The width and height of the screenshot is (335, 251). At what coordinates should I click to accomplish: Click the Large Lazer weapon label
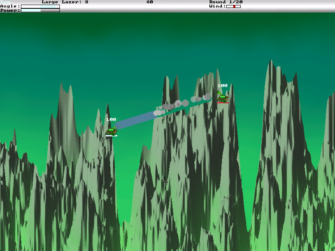65,2
